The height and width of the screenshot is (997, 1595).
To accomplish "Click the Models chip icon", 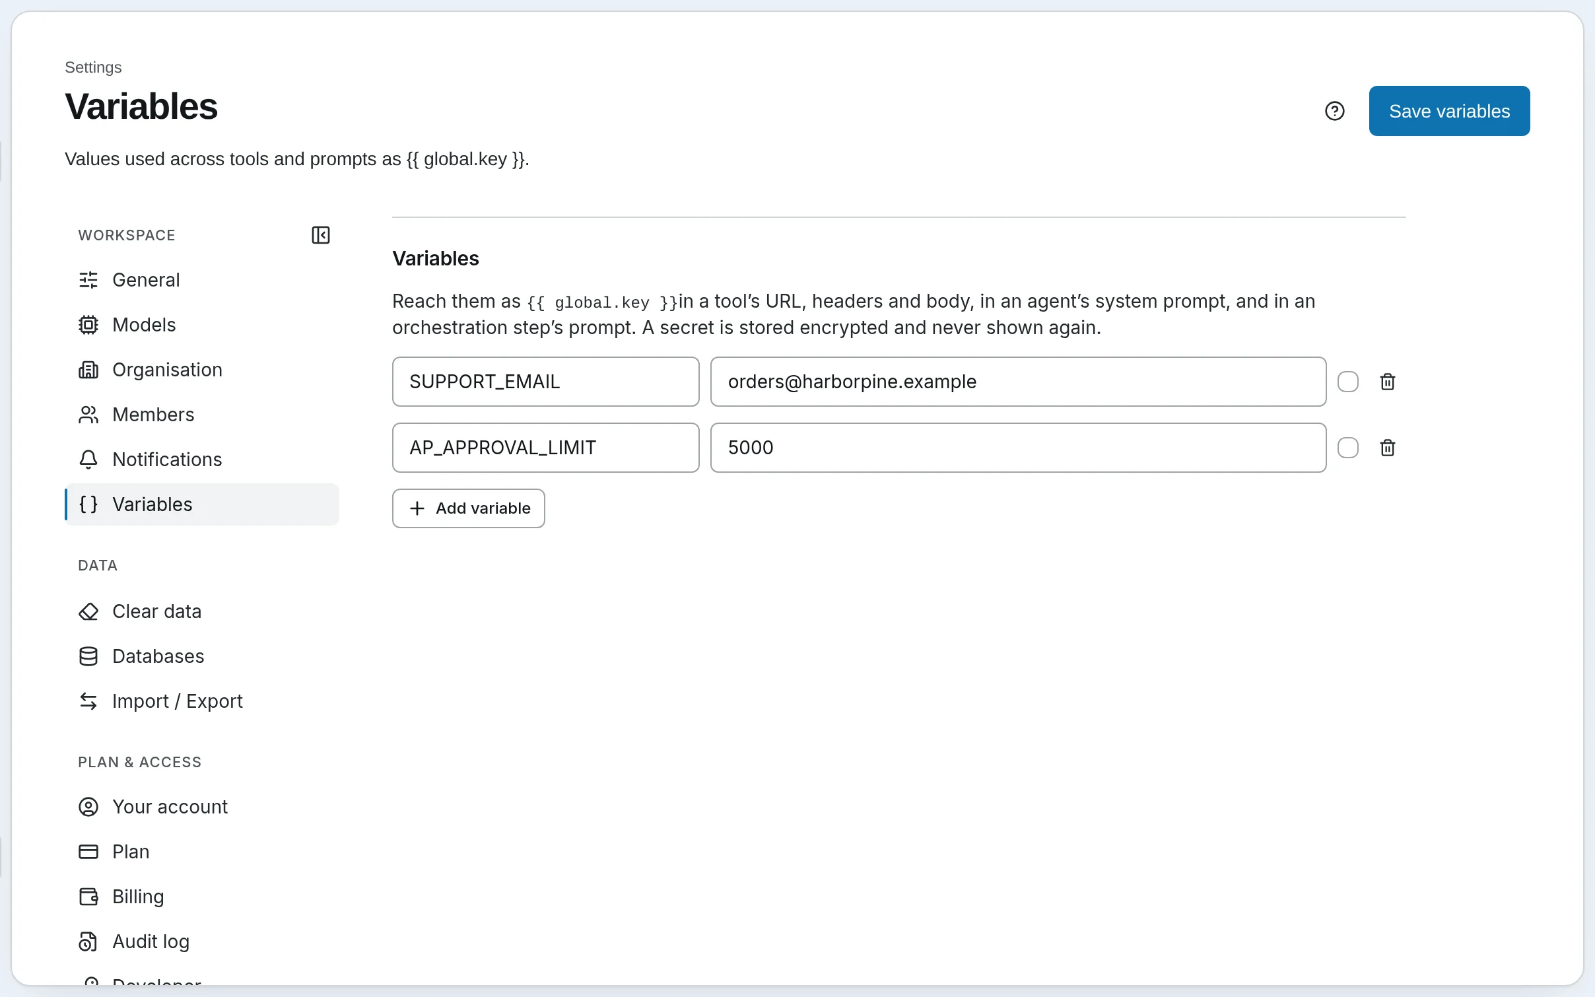I will pyautogui.click(x=88, y=325).
